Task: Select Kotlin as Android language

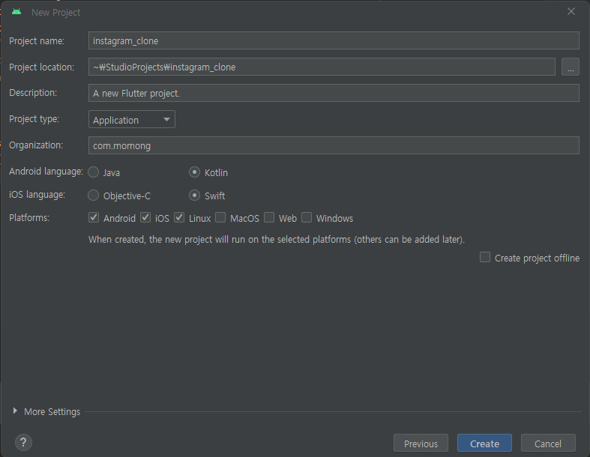Action: 194,172
